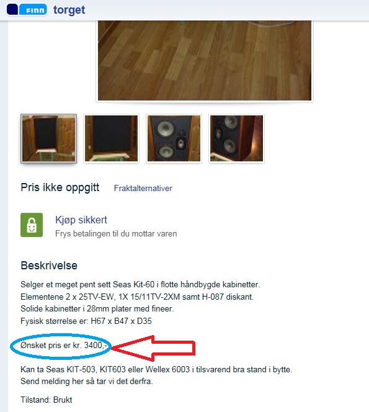Click the Send melding her text line
369x412 pixels.
point(87,381)
